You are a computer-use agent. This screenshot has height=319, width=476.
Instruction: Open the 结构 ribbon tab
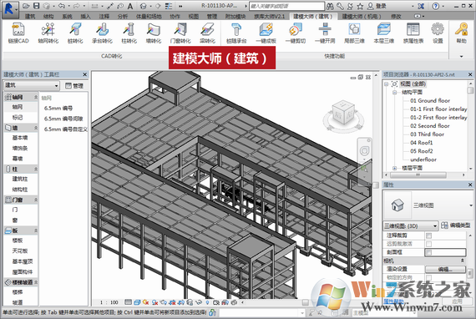pyautogui.click(x=48, y=17)
